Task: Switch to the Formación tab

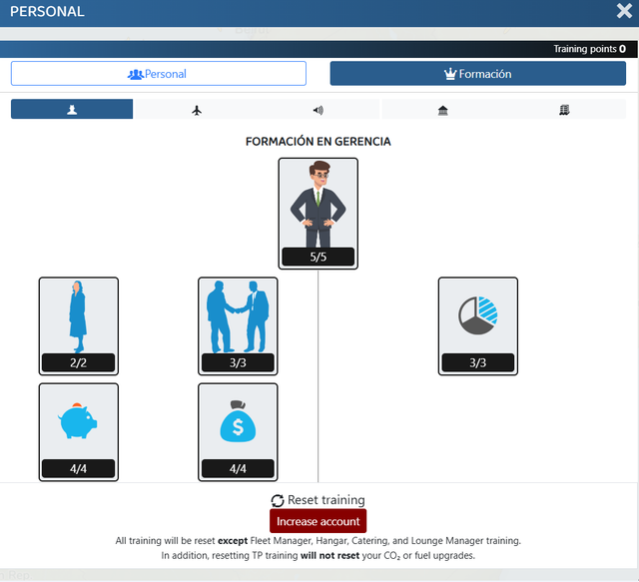Action: pos(477,73)
